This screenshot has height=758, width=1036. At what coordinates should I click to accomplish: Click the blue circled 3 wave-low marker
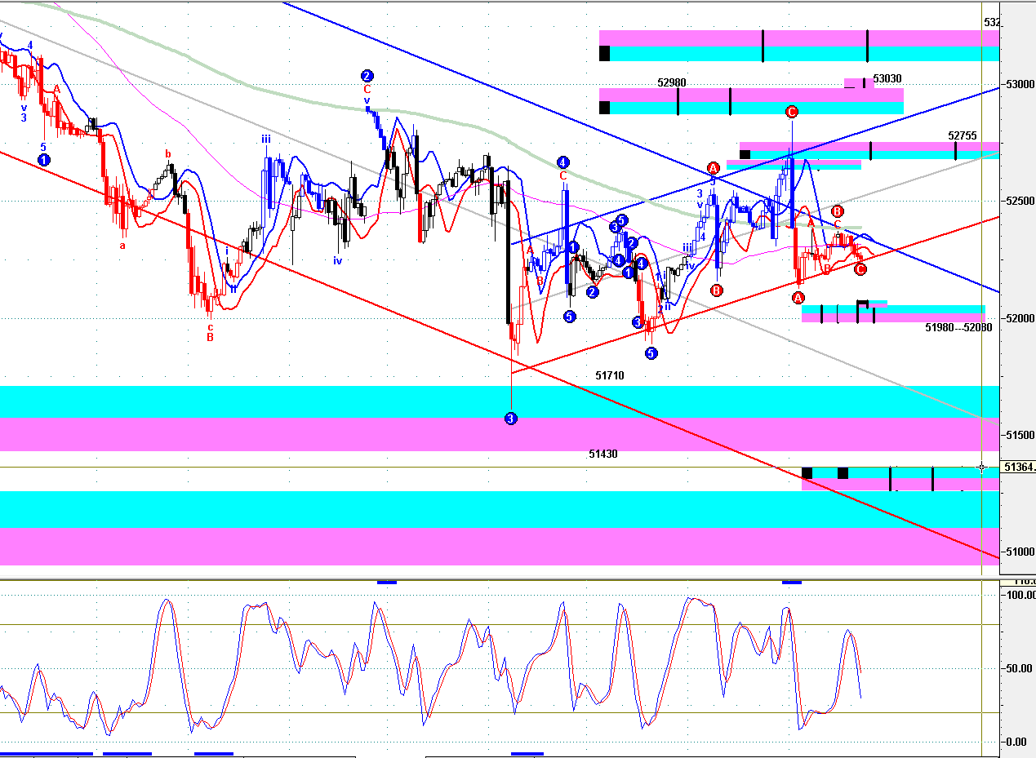click(x=511, y=419)
